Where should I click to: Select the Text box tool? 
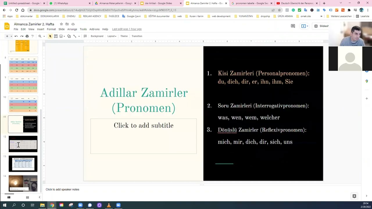tap(56, 36)
